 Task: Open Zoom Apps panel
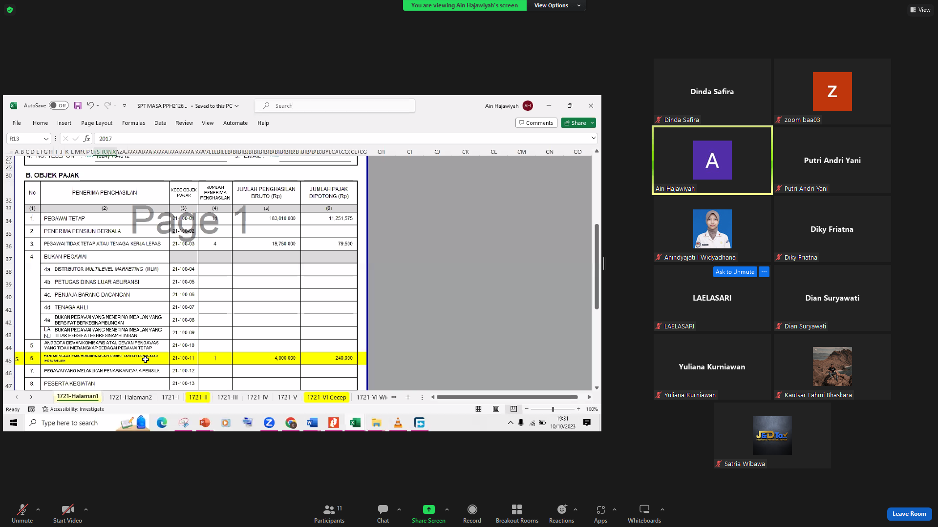pos(600,514)
